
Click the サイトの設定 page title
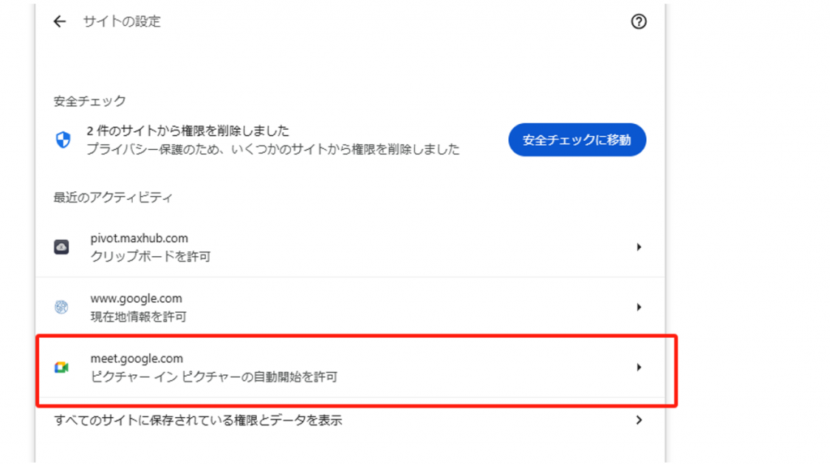point(122,21)
